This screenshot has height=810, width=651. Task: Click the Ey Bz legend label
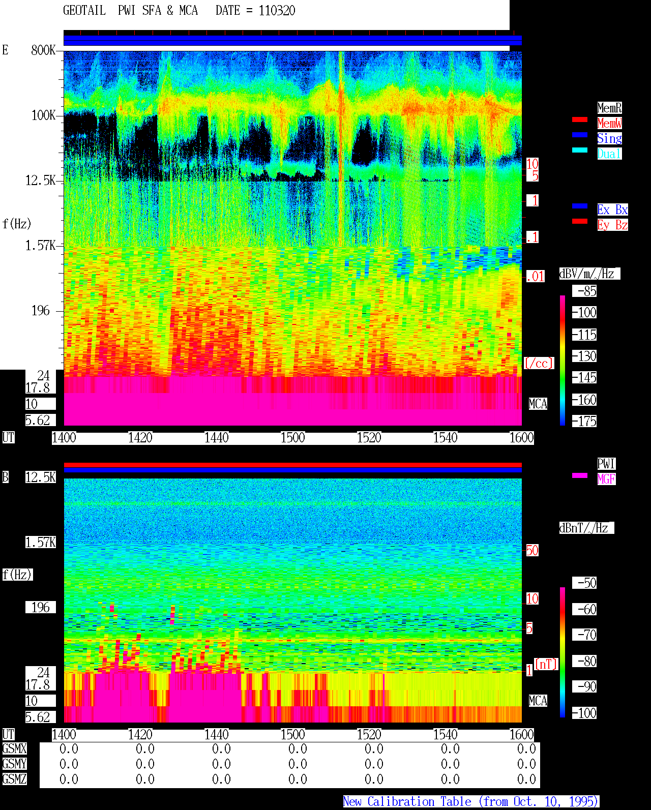click(x=612, y=225)
